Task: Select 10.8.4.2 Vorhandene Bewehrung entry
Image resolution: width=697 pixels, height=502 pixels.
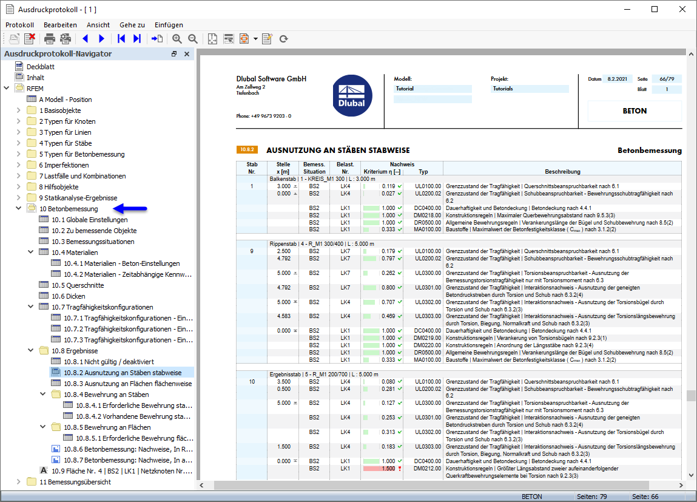Action: (134, 416)
